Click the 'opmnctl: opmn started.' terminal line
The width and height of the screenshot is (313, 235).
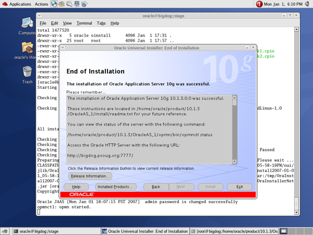point(64,207)
